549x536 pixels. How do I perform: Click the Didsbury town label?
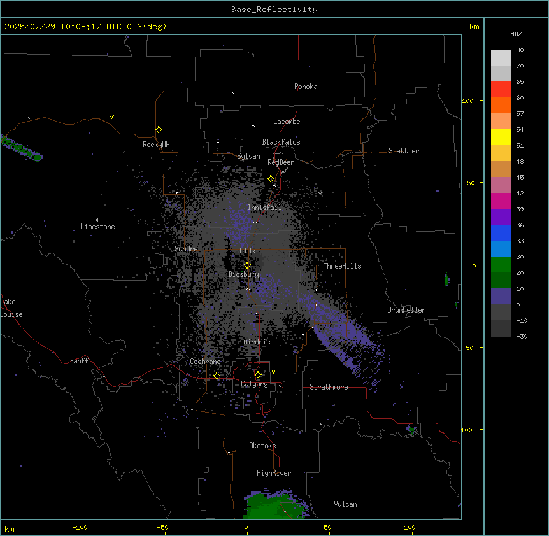[x=244, y=274]
